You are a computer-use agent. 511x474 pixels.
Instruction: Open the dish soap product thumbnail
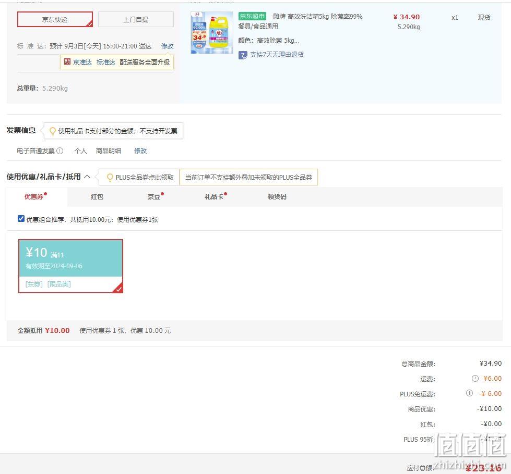tap(212, 32)
